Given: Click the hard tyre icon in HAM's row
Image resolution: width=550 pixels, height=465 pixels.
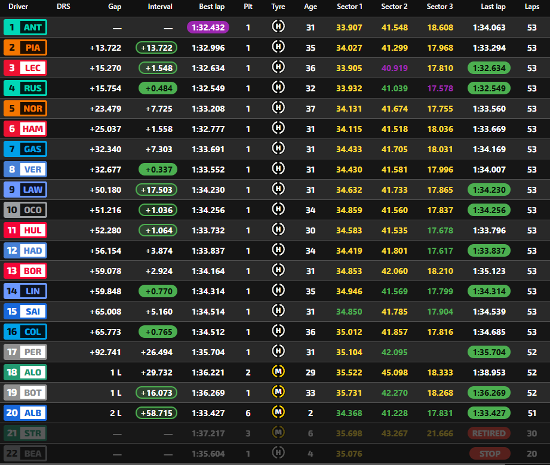Looking at the screenshot, I should (x=278, y=128).
